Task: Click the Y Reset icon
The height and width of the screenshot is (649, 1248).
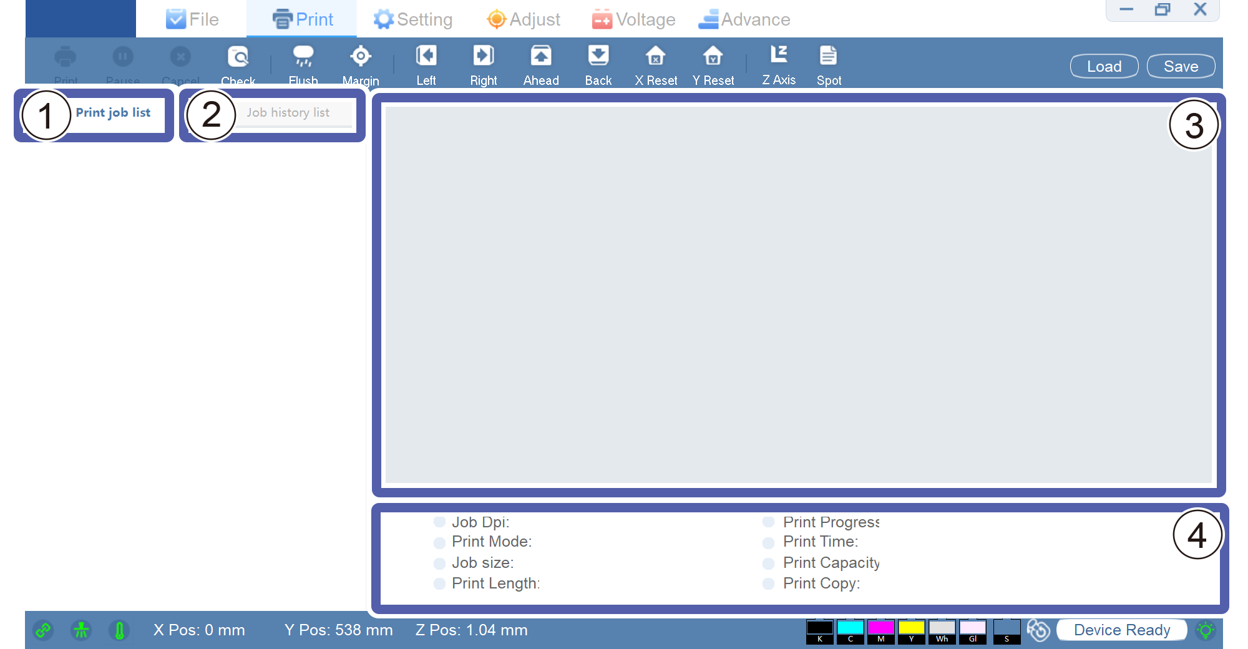Action: 713,61
